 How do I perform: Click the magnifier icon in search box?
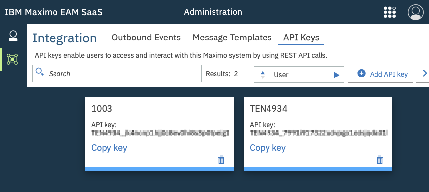point(40,72)
